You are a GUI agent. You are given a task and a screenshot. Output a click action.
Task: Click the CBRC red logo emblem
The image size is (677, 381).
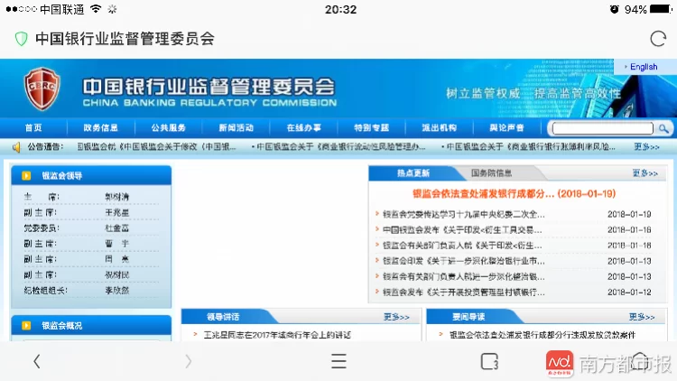point(42,88)
